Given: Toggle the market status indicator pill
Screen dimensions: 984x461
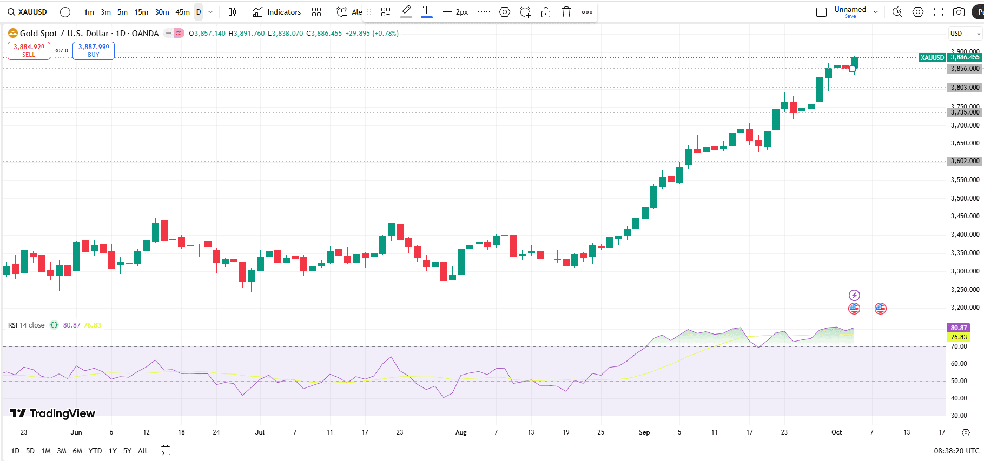Looking at the screenshot, I should 169,34.
